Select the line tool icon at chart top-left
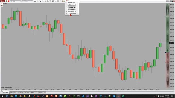175x98 pixels. (2, 4)
